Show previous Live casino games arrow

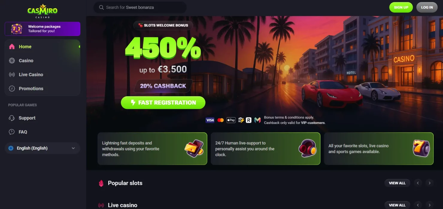(418, 205)
